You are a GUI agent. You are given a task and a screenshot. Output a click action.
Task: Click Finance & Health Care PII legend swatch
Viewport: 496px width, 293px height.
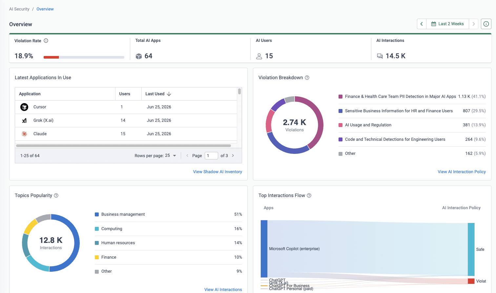click(x=341, y=97)
